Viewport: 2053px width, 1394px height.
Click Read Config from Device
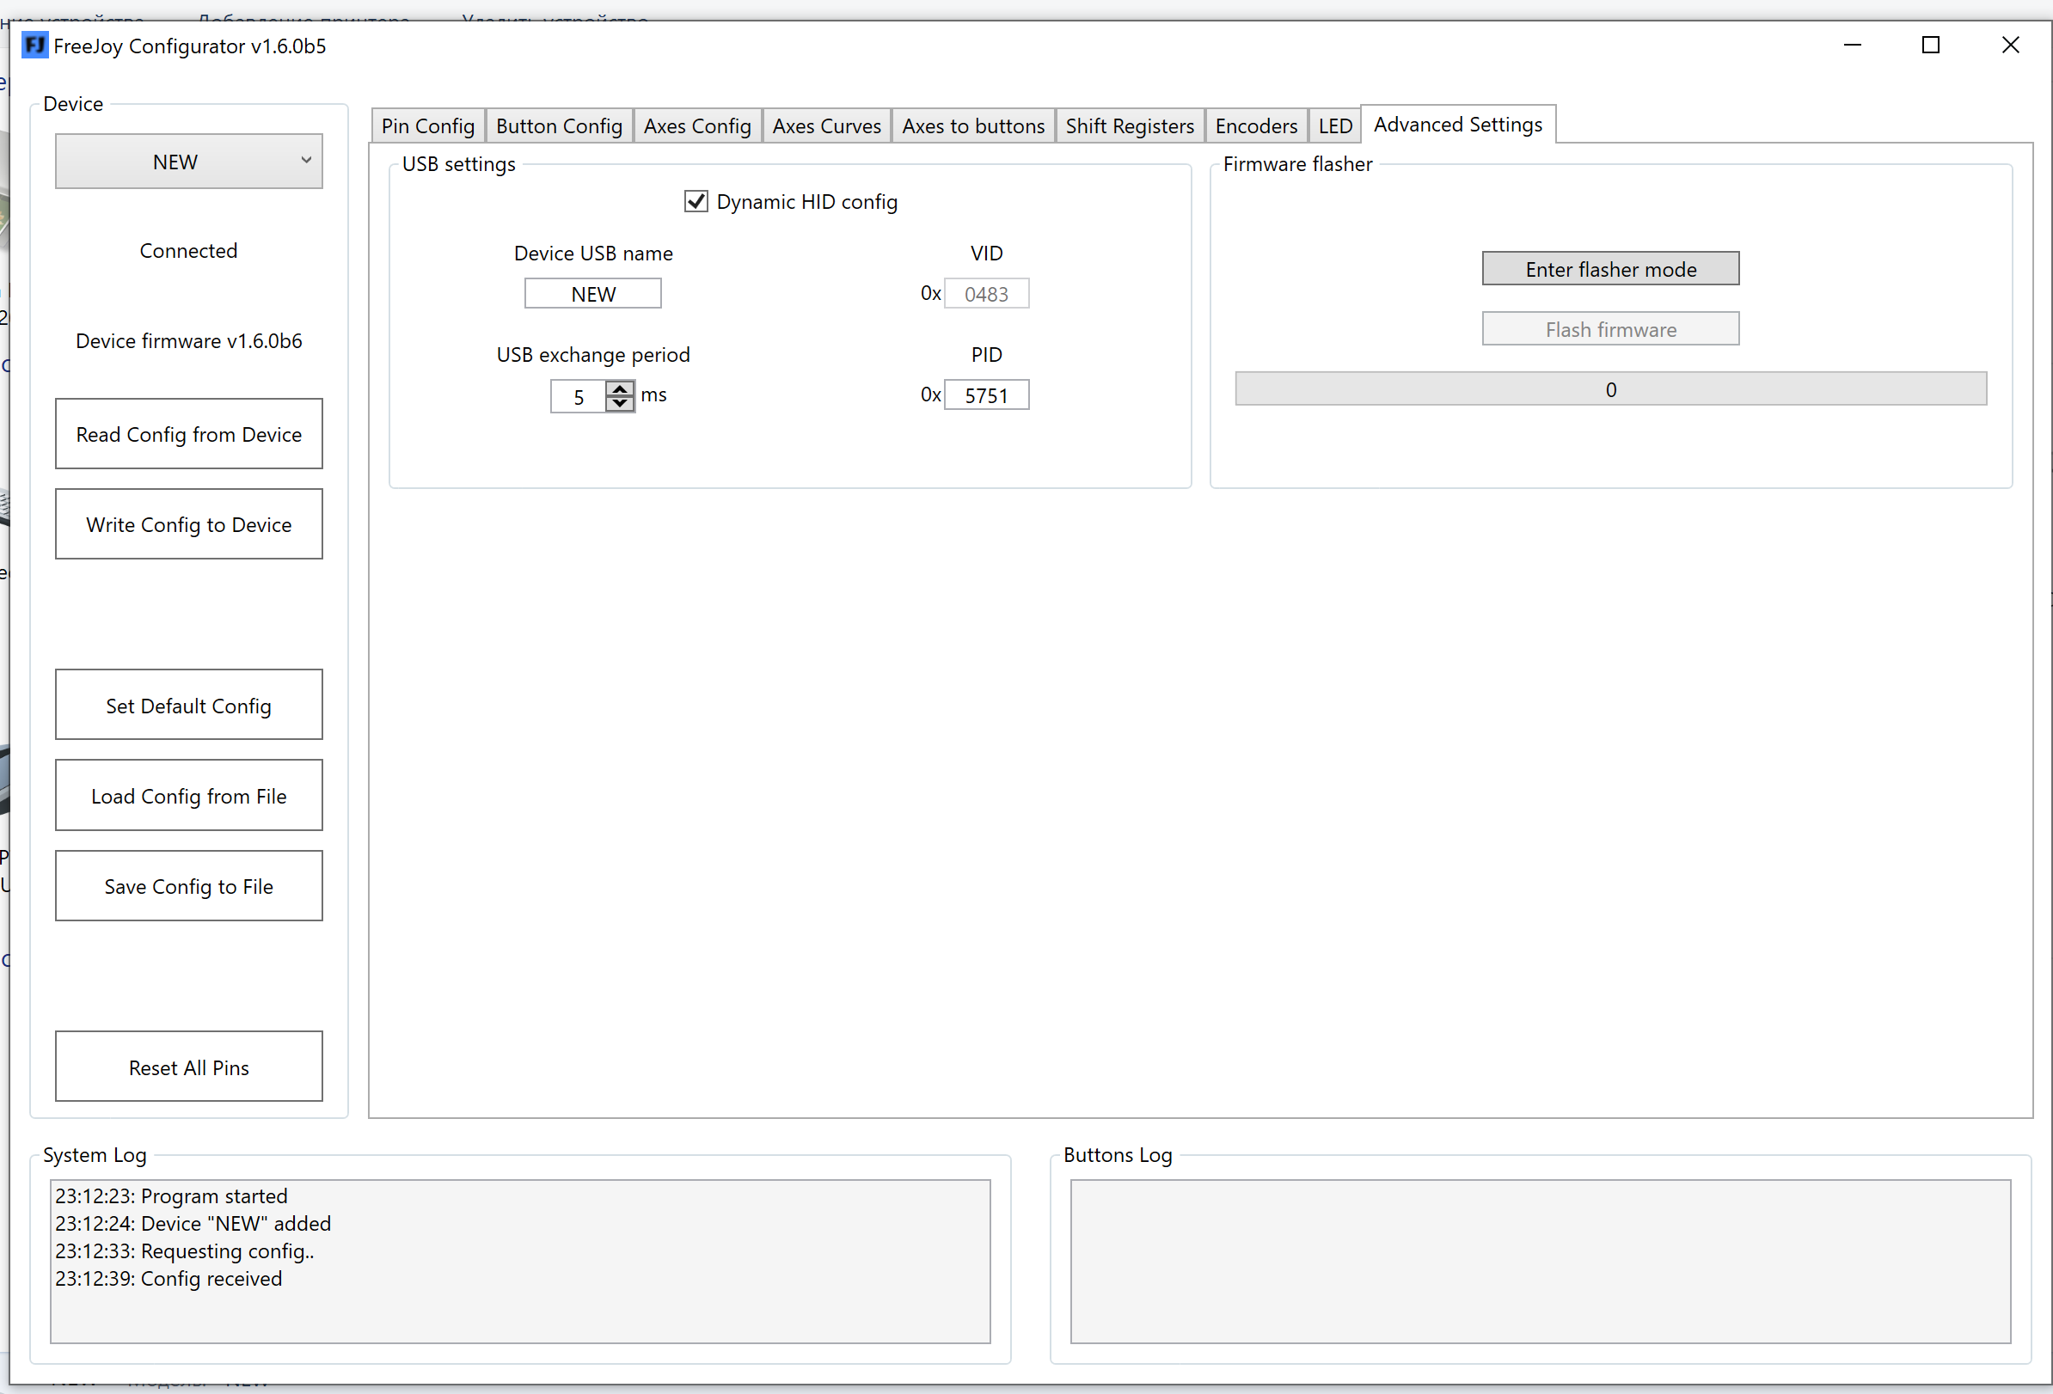[x=189, y=434]
